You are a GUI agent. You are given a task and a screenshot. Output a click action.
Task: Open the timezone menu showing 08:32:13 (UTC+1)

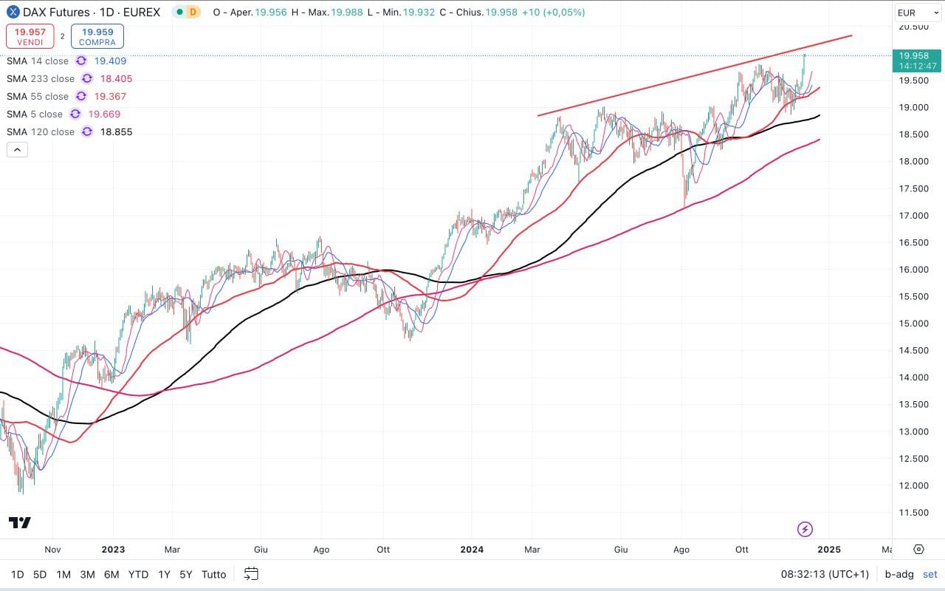click(825, 574)
